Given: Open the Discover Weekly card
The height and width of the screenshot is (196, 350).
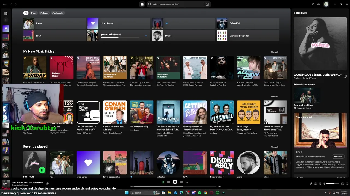Looking at the screenshot, I should (222, 164).
